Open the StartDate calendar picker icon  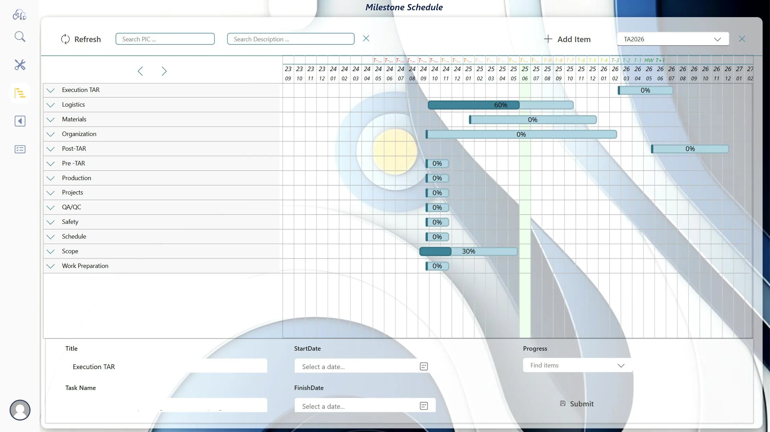click(424, 366)
